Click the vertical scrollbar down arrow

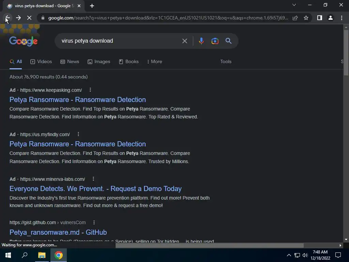pos(346,240)
